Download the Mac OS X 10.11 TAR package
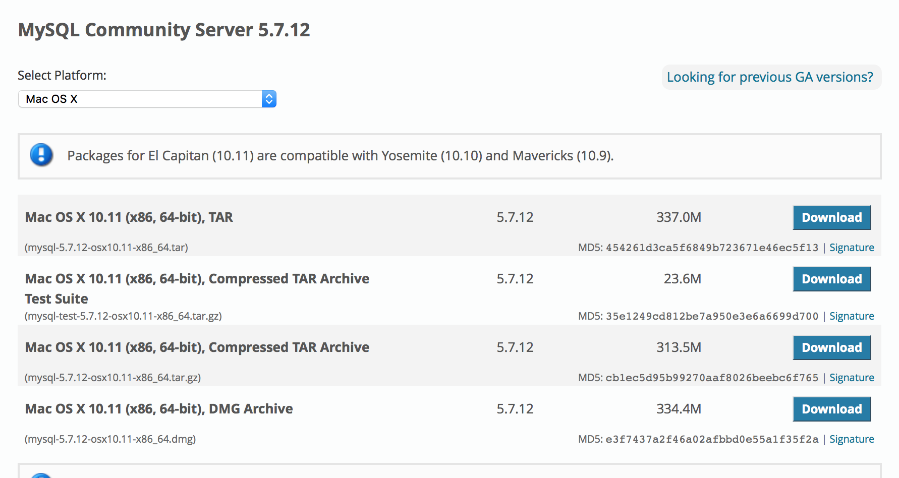This screenshot has width=899, height=478. [832, 217]
